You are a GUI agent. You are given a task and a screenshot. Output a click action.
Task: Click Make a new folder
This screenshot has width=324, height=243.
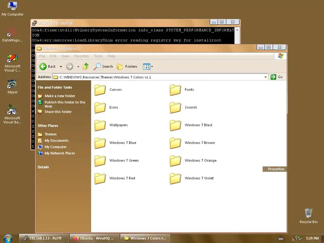click(x=56, y=96)
